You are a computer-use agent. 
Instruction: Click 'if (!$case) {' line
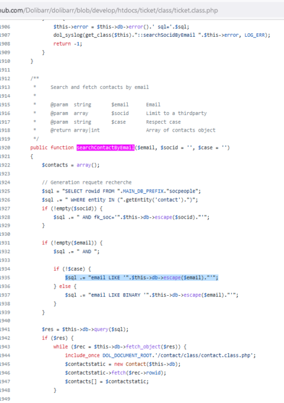pyautogui.click(x=72, y=269)
